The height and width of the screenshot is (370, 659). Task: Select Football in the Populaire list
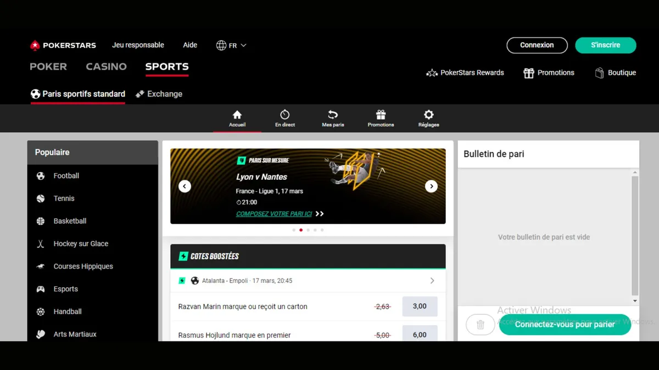[66, 176]
